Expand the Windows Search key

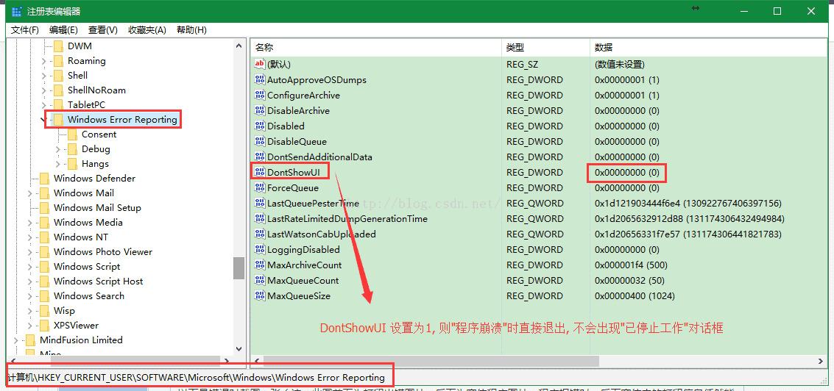(x=30, y=296)
